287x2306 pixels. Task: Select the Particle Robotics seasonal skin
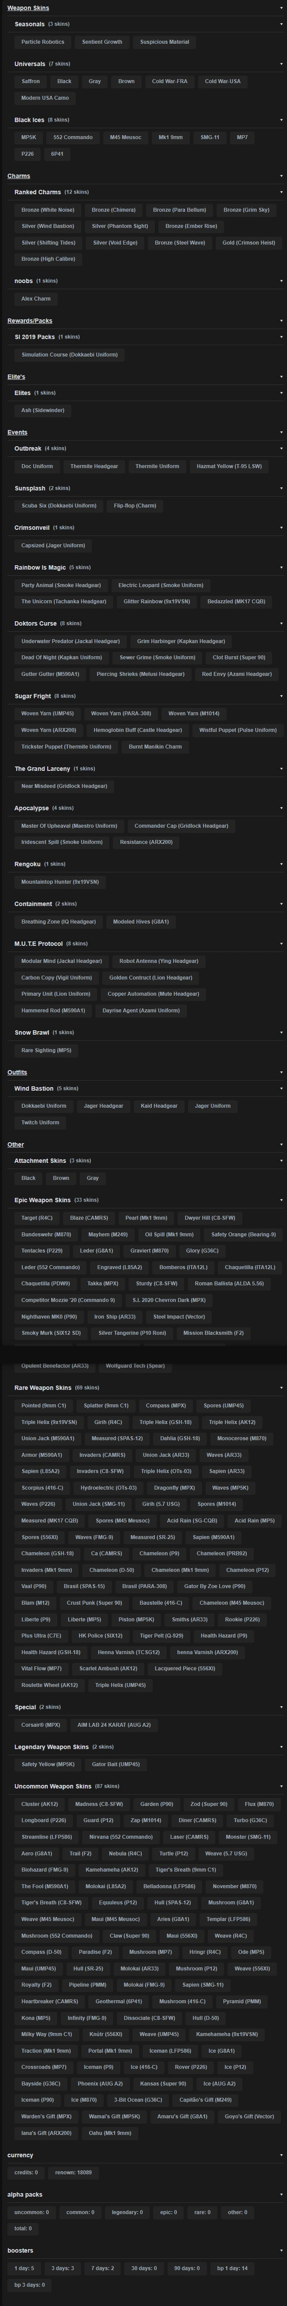pyautogui.click(x=43, y=42)
